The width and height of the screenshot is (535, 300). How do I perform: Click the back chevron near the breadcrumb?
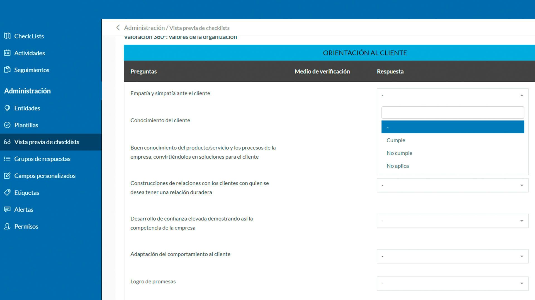[118, 28]
